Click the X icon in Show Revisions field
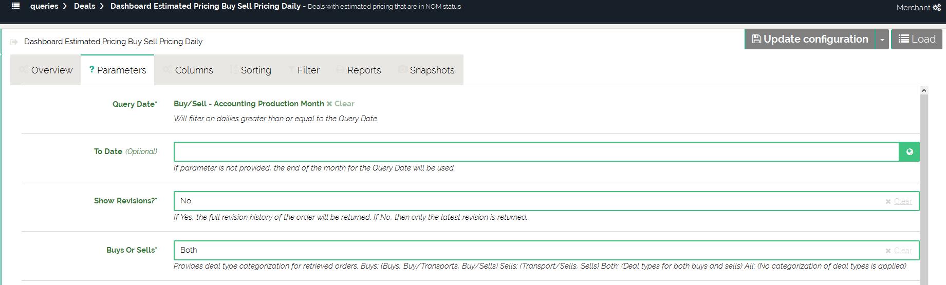 (888, 202)
